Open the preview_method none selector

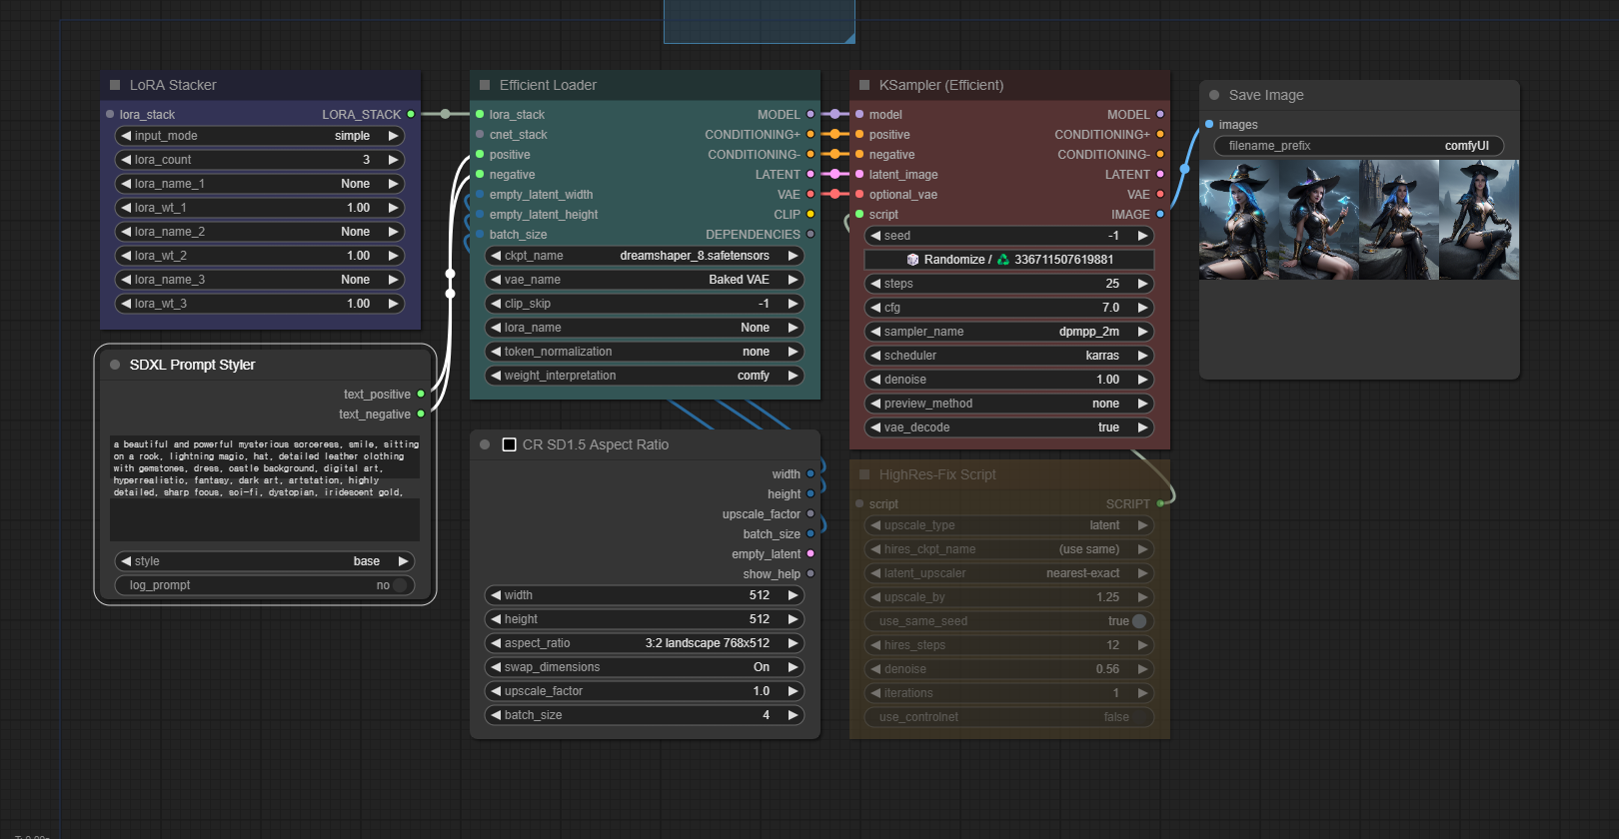click(1009, 404)
